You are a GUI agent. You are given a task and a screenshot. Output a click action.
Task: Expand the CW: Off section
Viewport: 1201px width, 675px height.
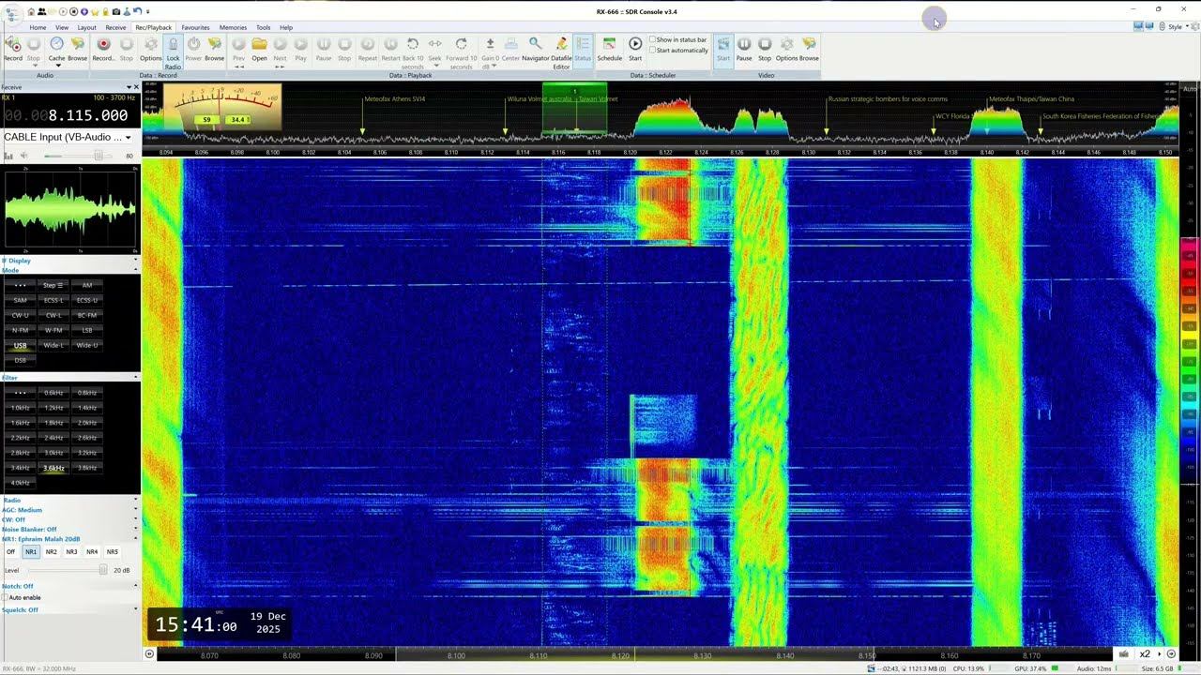click(69, 519)
